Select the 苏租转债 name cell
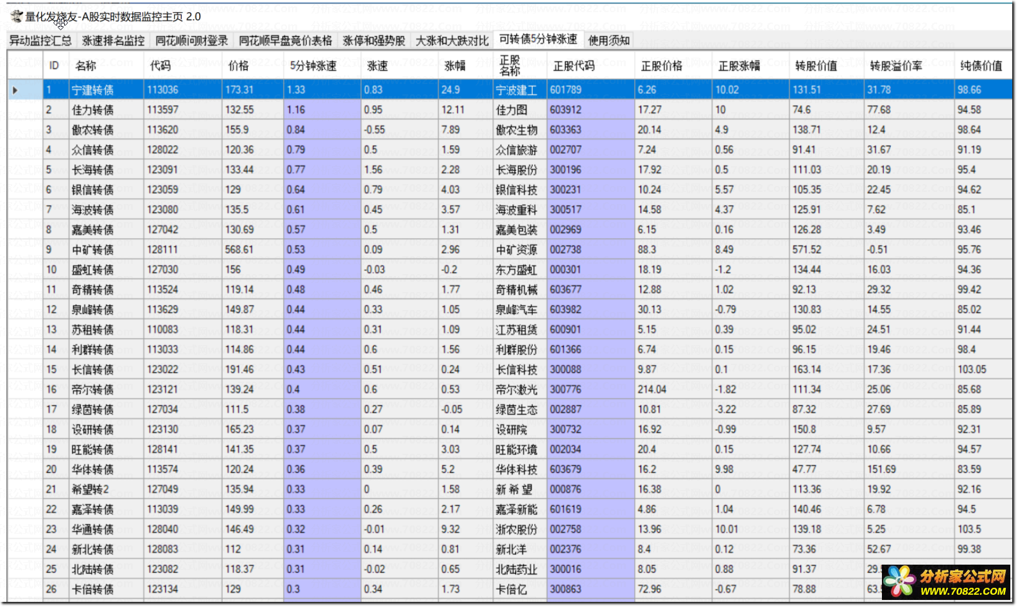Viewport: 1018px width, 607px height. click(106, 330)
